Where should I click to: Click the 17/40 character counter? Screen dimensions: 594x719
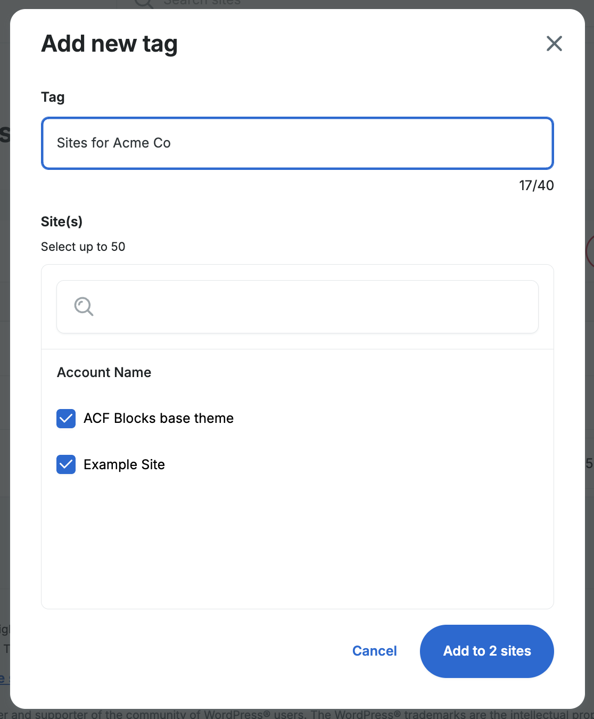pos(536,185)
